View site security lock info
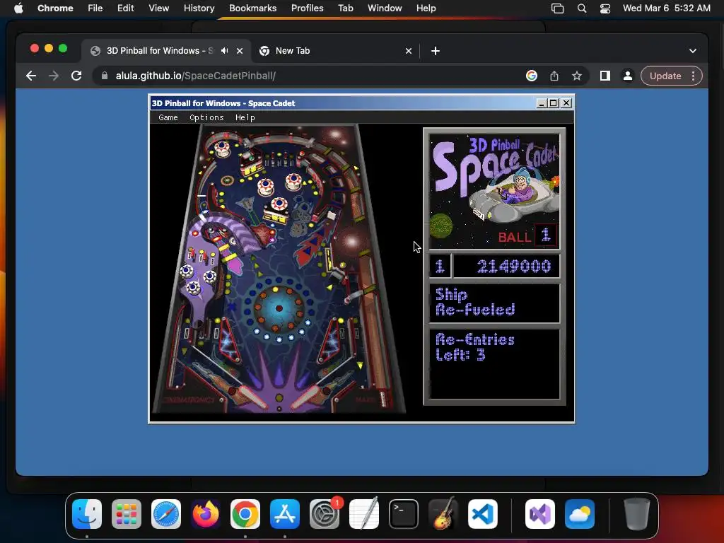 click(105, 76)
